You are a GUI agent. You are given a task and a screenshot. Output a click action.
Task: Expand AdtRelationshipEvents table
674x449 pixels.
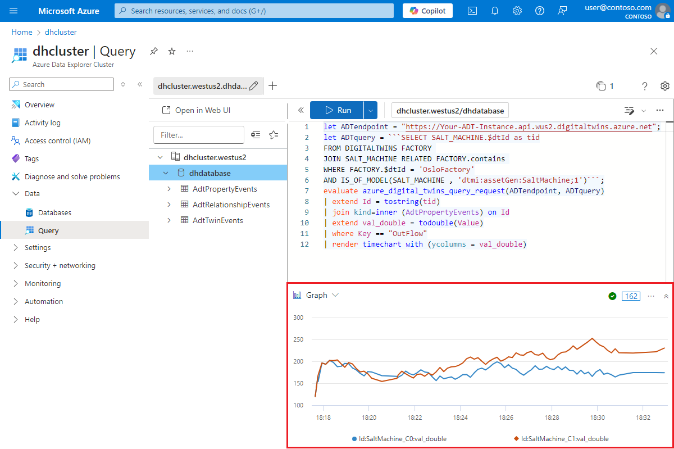coord(169,205)
